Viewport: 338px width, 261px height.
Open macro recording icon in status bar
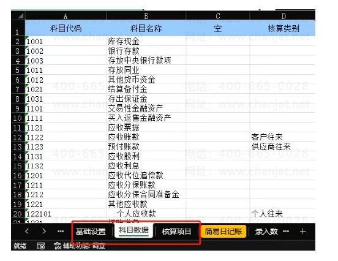pyautogui.click(x=40, y=246)
